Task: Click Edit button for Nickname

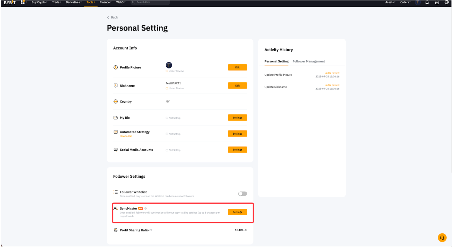Action: [237, 85]
